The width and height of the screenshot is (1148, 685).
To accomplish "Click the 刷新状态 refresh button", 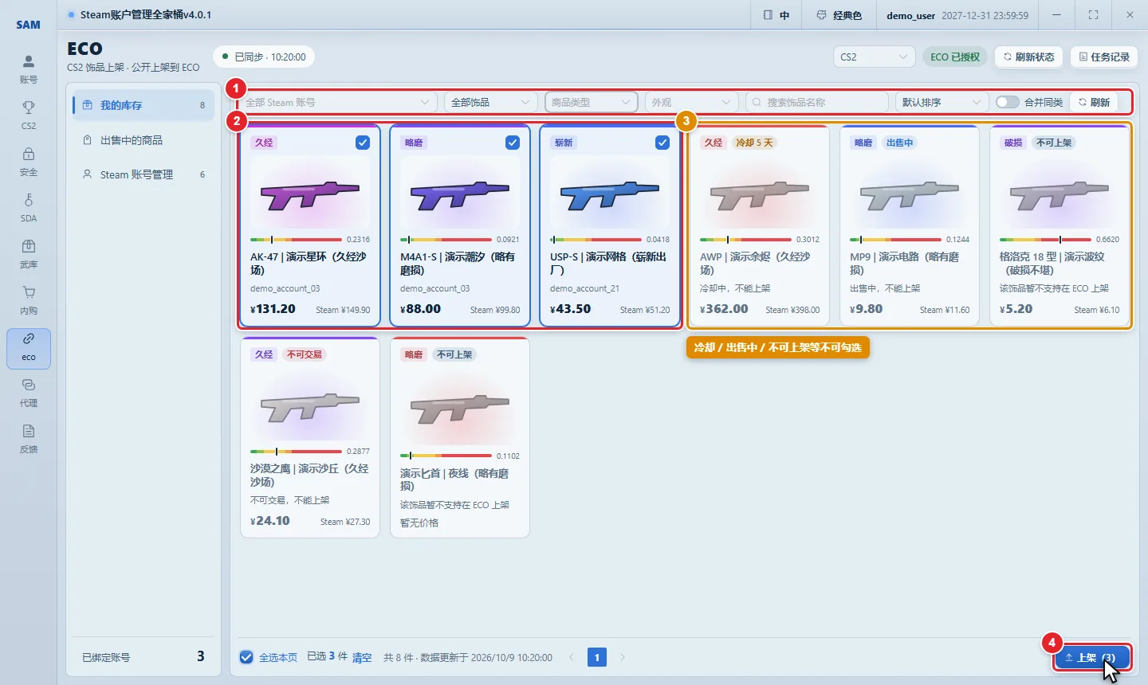I will (x=1028, y=57).
